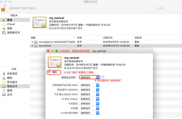Click 点按以锁定"登录"钥匙串 text
Image resolution: width=182 pixels, height=119 pixels.
pyautogui.click(x=22, y=8)
